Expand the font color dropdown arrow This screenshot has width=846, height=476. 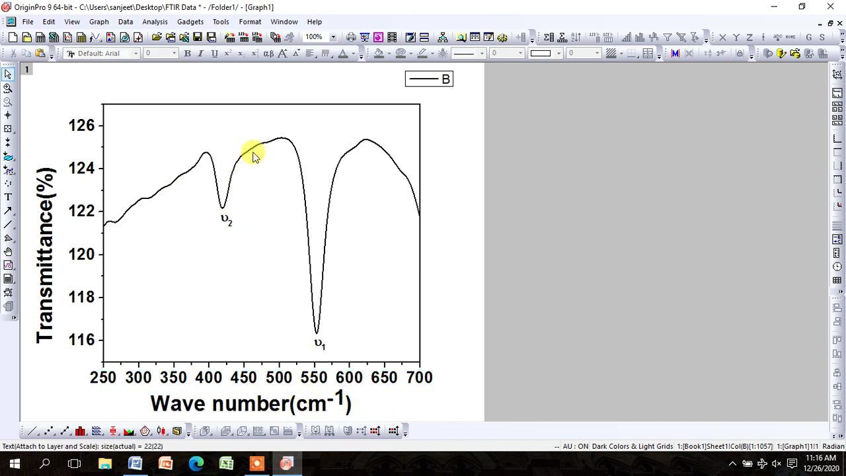pyautogui.click(x=354, y=54)
